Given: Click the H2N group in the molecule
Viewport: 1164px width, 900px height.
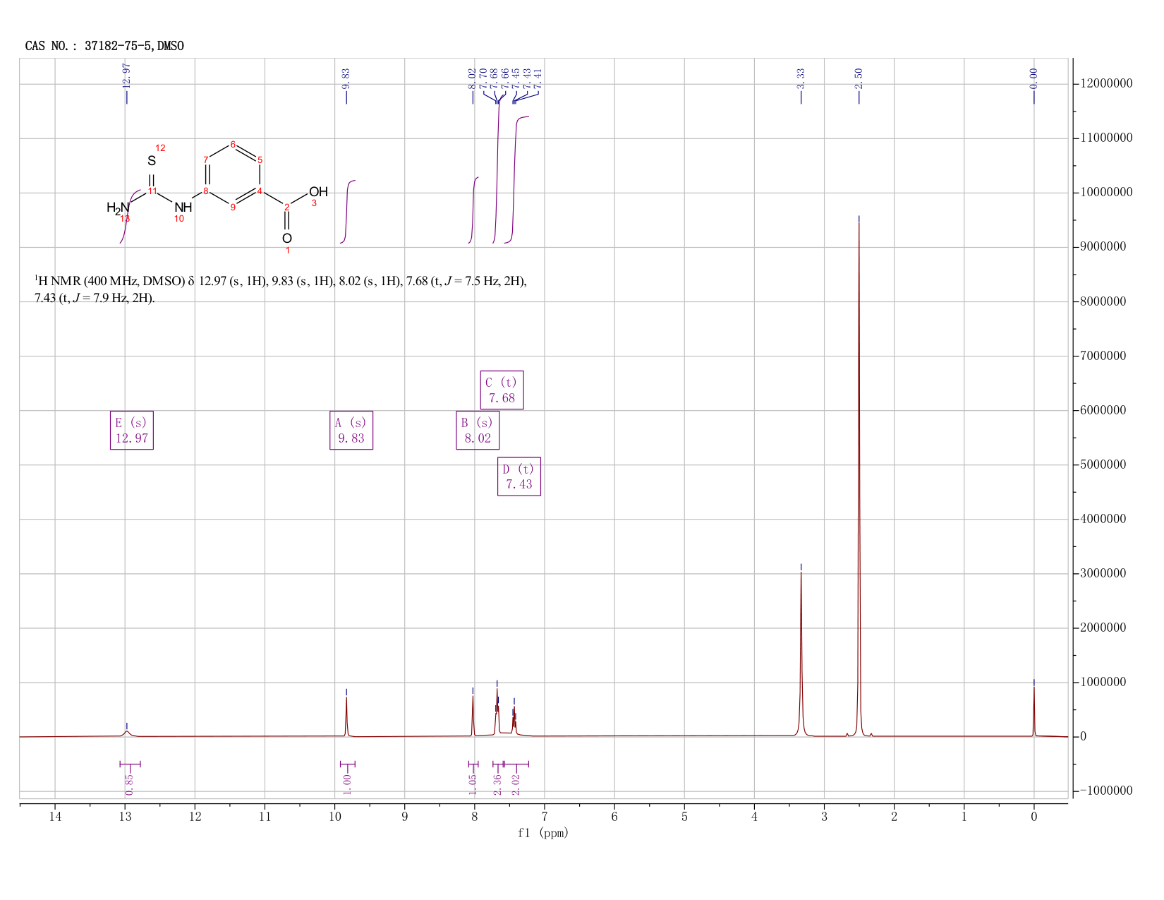Looking at the screenshot, I should click(119, 208).
